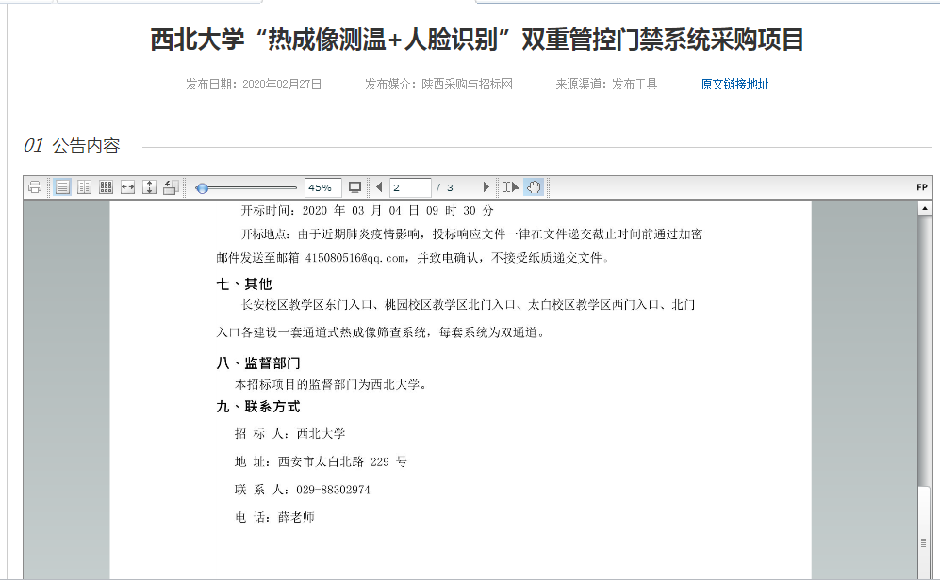Click the 七、其他 heading
This screenshot has width=940, height=580.
[x=244, y=283]
